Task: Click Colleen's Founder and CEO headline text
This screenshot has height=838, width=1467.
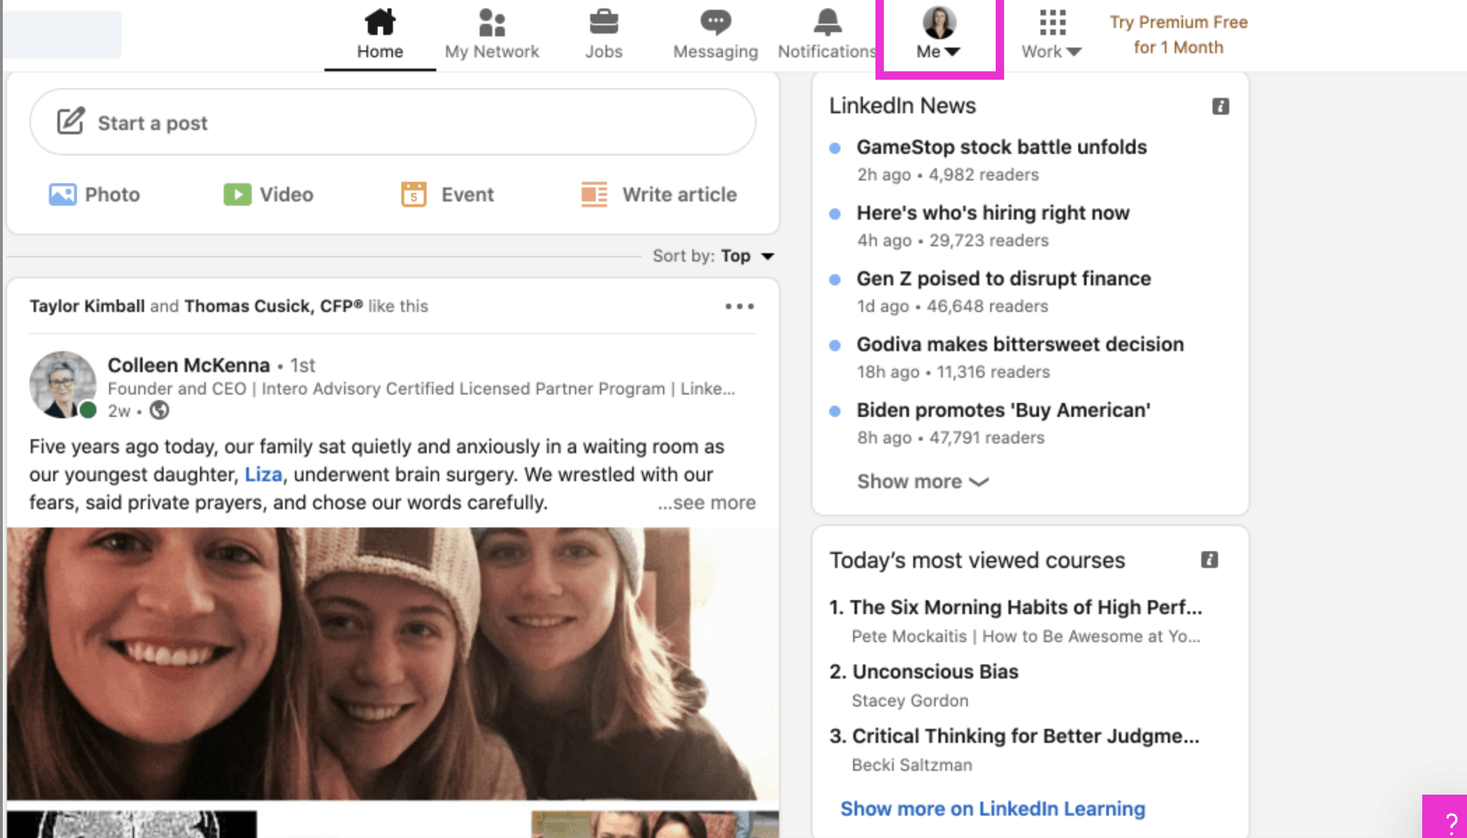Action: pos(421,389)
